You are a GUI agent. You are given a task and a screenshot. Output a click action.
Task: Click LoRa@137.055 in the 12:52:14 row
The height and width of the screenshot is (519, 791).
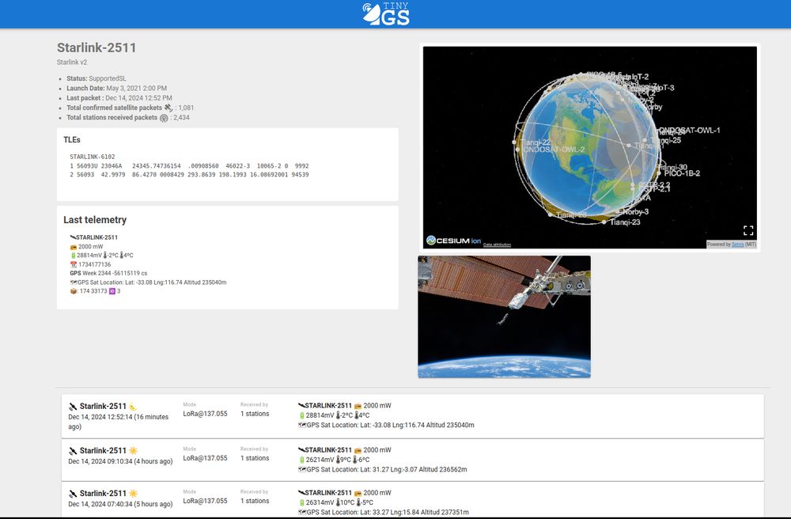coord(205,414)
